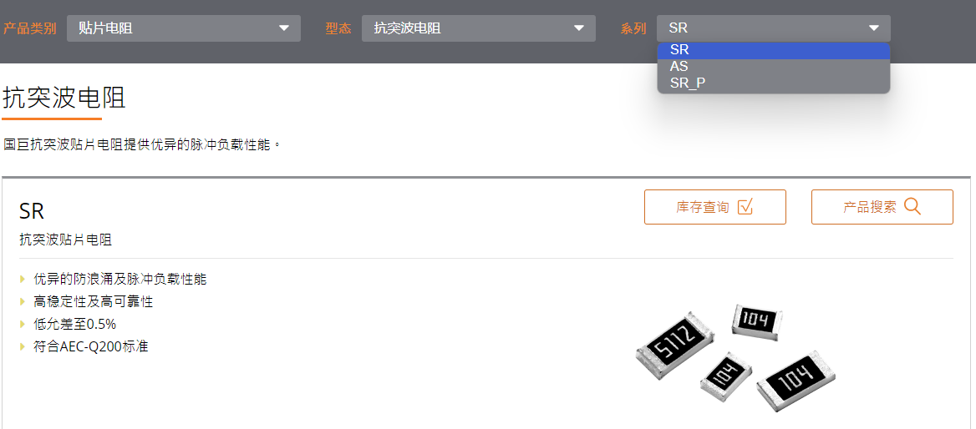This screenshot has width=976, height=429.
Task: Click the 5112 resistor image
Action: click(x=674, y=345)
